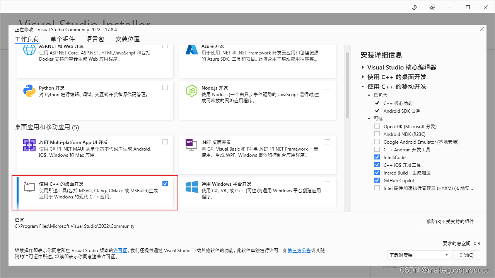The width and height of the screenshot is (495, 278).
Task: Expand Visual Studio core editor details
Action: point(363,67)
